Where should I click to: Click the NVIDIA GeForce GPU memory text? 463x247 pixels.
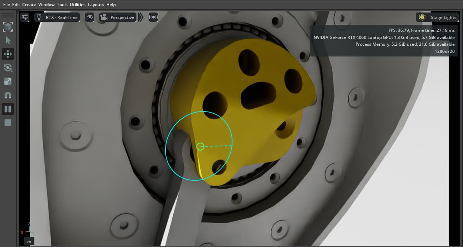coord(384,37)
